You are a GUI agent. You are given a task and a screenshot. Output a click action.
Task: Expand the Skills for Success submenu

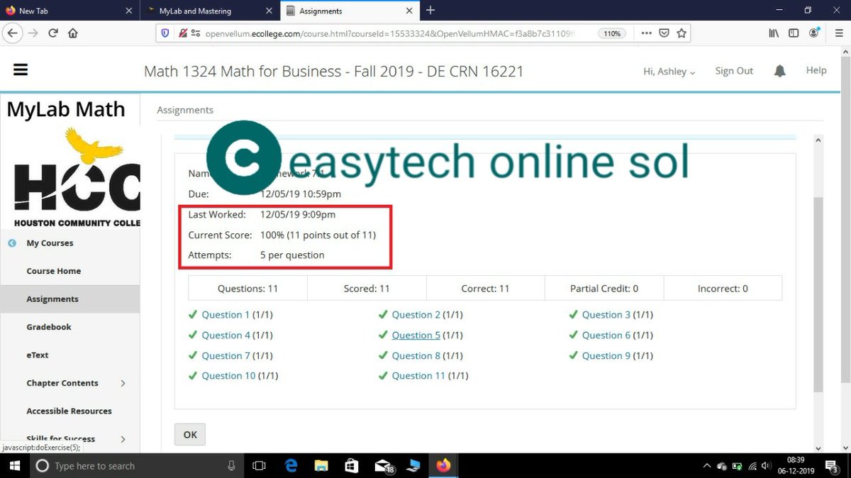click(x=123, y=440)
